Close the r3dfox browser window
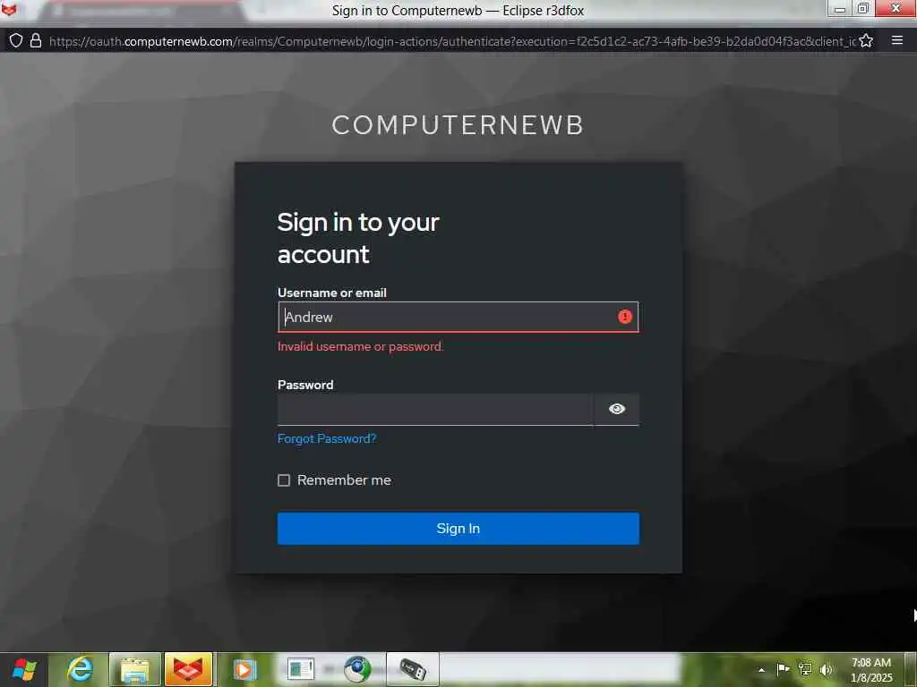Screen dimensions: 917x687 pyautogui.click(x=896, y=9)
